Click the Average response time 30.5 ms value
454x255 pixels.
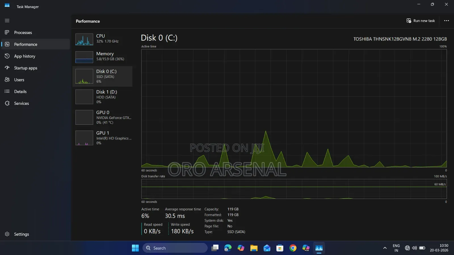pyautogui.click(x=175, y=216)
